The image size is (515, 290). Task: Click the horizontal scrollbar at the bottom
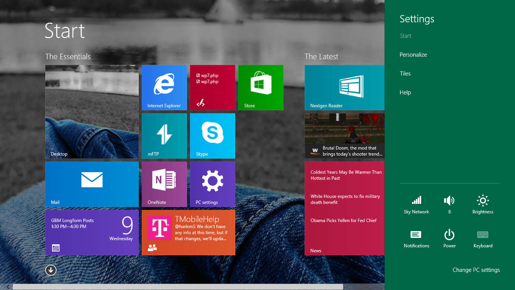click(x=177, y=286)
